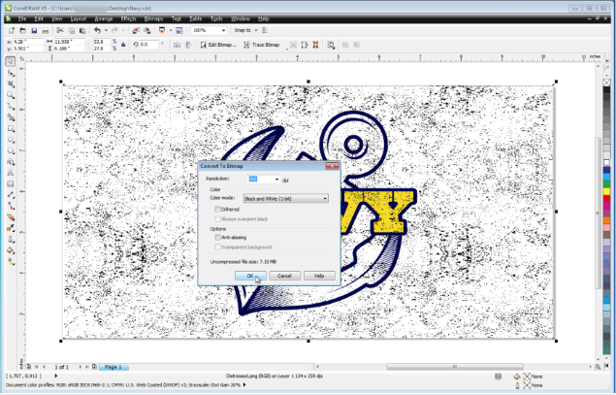
Task: Pick the red palette swatch
Action: pyautogui.click(x=606, y=199)
